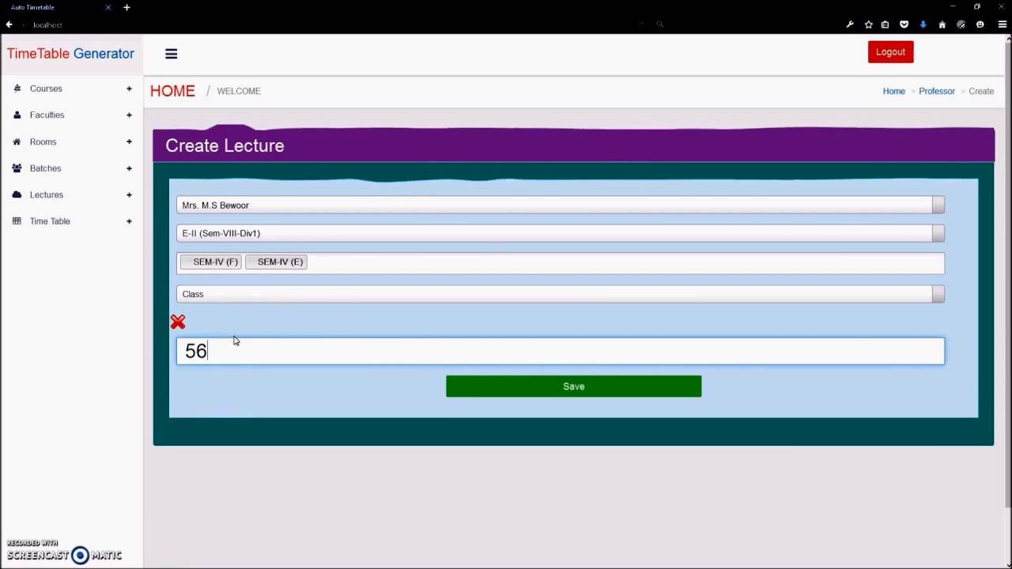1012x569 pixels.
Task: Click the green Save button
Action: click(573, 386)
